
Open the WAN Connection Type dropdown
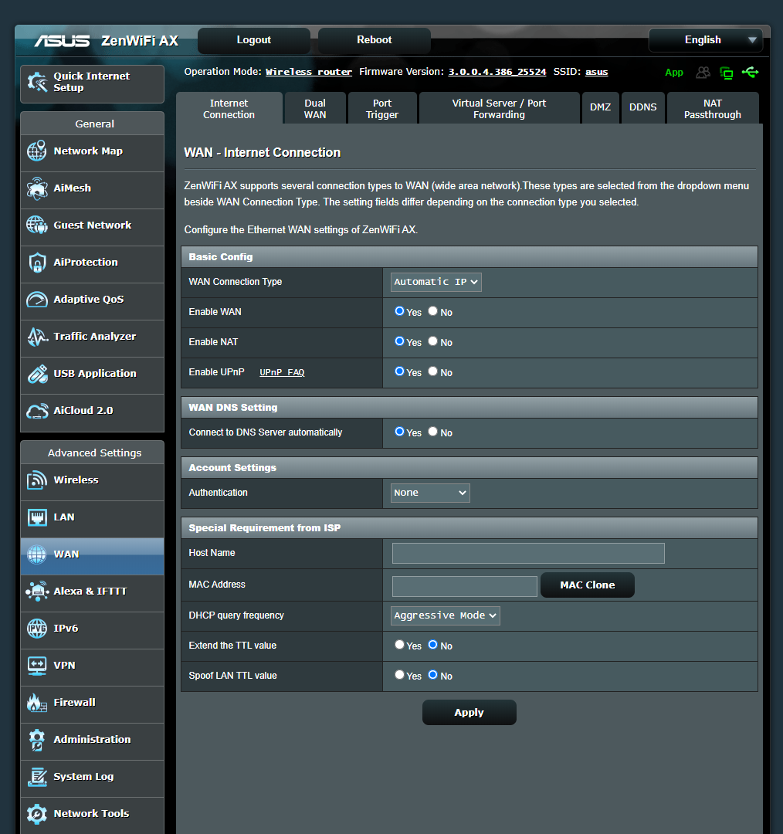tap(436, 282)
